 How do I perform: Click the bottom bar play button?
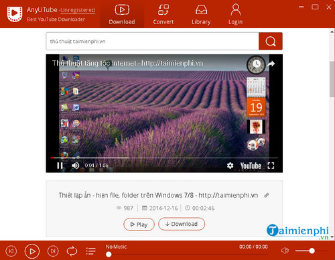tap(32, 251)
